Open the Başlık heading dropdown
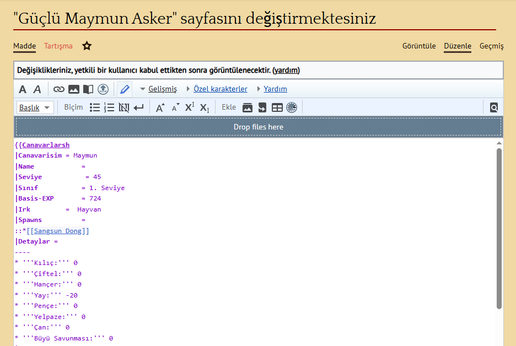 pos(35,107)
